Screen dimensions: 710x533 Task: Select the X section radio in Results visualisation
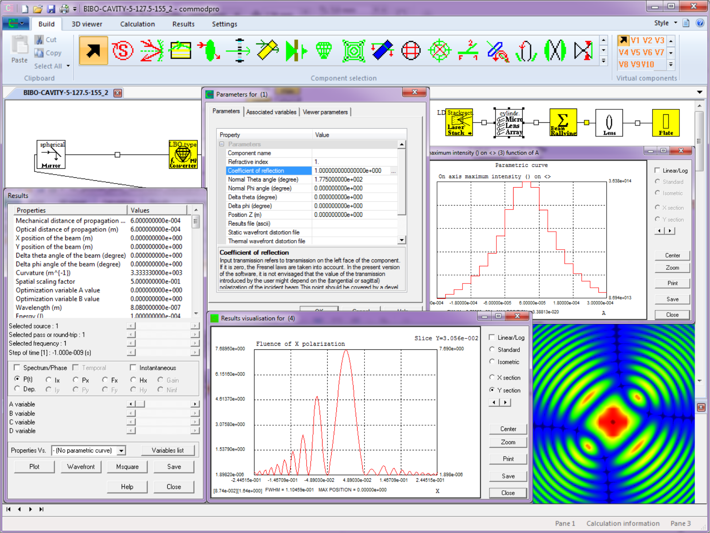click(x=492, y=377)
